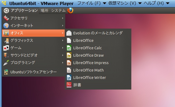The width and height of the screenshot is (175, 107).
Task: Click the red 辞書 dictionary icon
Action: point(69,85)
